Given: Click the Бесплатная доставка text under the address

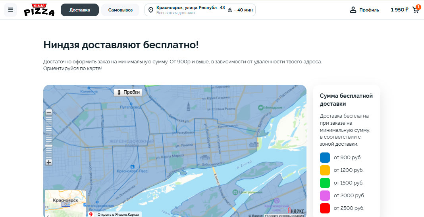Looking at the screenshot, I should [x=175, y=13].
